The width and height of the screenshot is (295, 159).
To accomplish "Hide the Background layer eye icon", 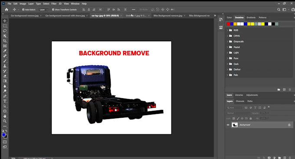I will click(228, 125).
